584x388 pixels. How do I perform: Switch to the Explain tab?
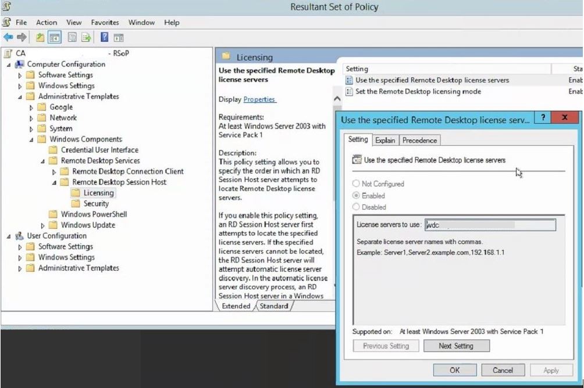pos(385,140)
